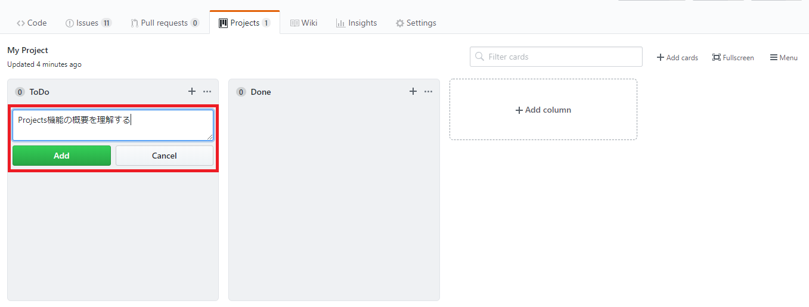
Task: Open the project Menu hamburger
Action: click(x=783, y=57)
